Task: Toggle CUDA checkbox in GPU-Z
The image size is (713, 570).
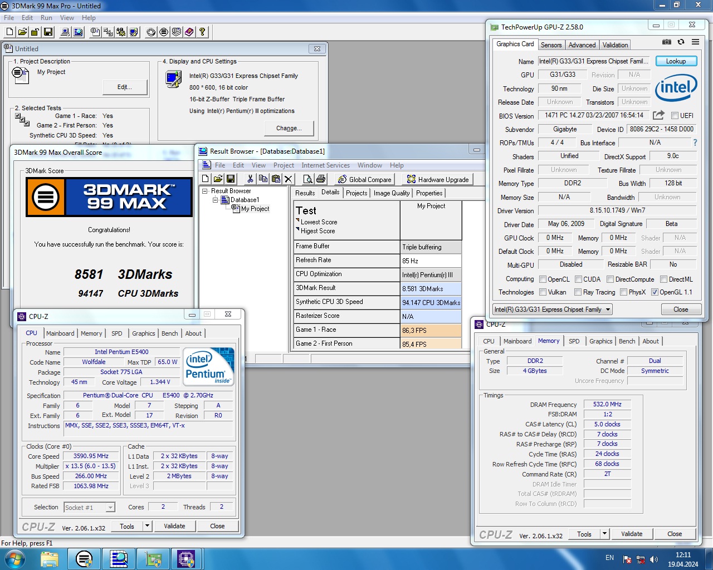Action: pyautogui.click(x=578, y=279)
